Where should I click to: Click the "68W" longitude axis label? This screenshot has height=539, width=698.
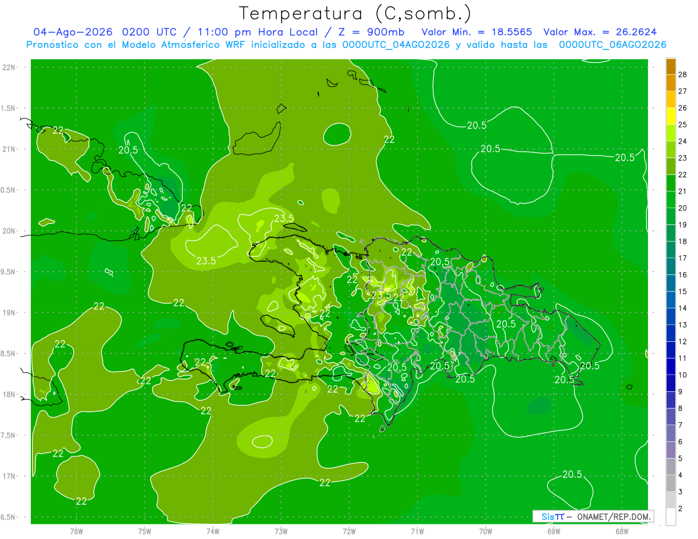(622, 531)
